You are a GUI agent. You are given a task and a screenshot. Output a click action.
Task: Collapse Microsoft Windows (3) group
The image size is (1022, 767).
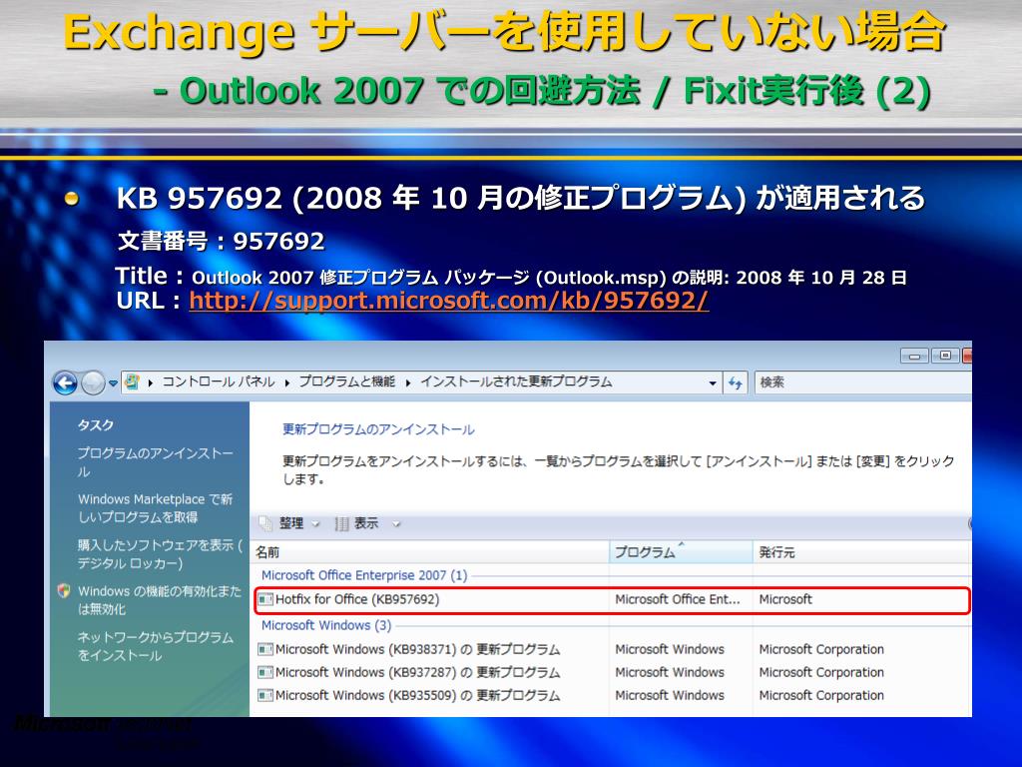(x=326, y=625)
